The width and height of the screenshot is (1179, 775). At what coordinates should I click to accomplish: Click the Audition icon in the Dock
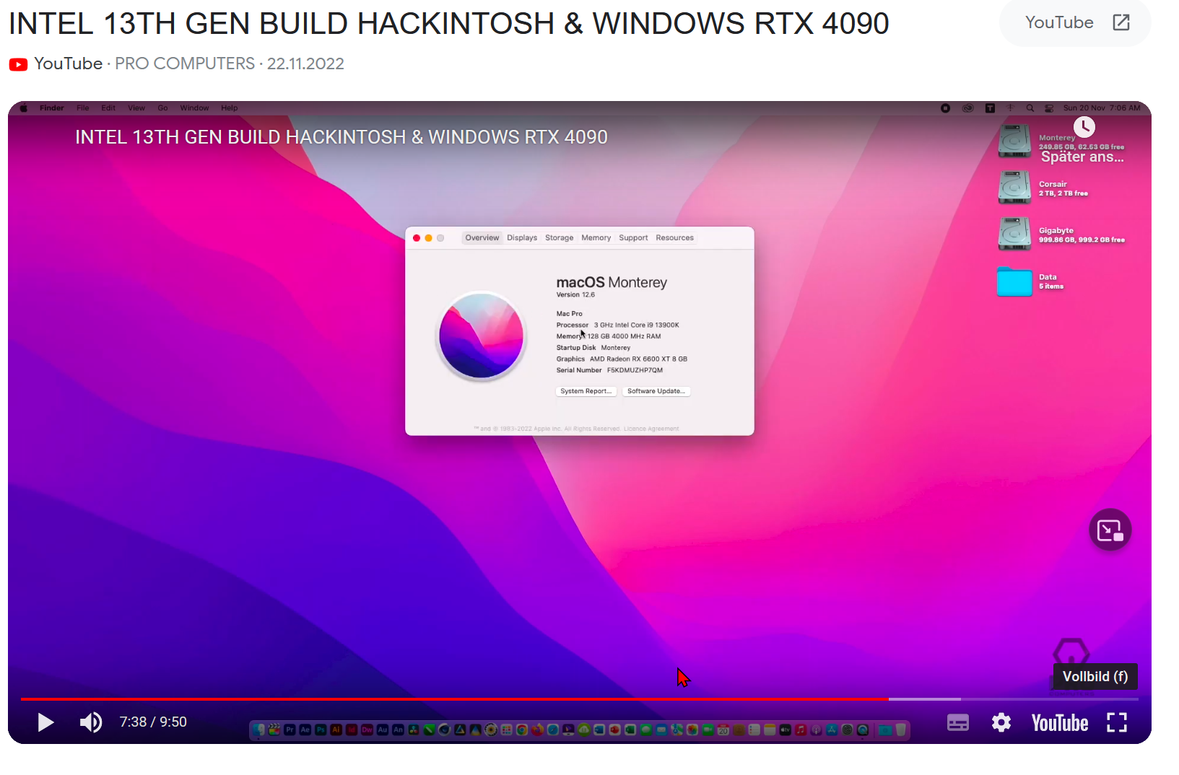pos(383,730)
